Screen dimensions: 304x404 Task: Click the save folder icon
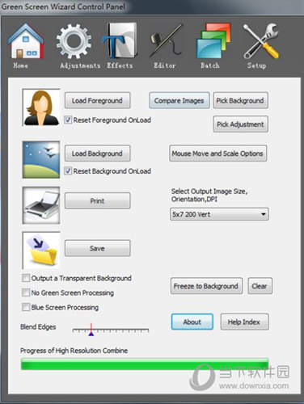click(x=41, y=250)
